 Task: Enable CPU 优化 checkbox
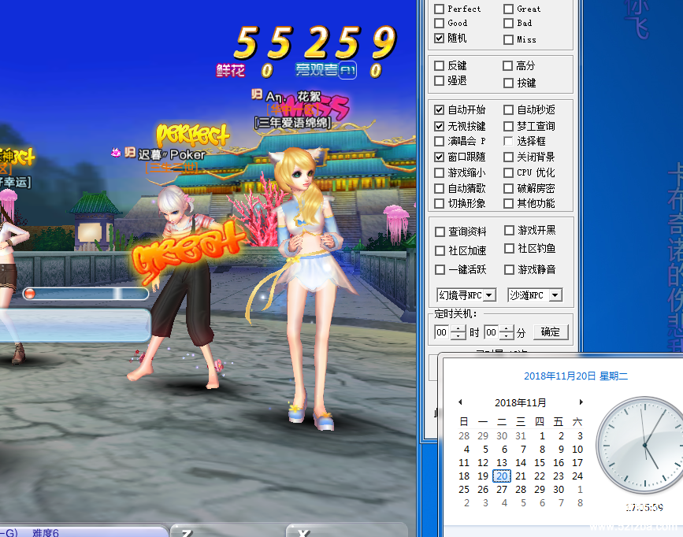(x=508, y=172)
